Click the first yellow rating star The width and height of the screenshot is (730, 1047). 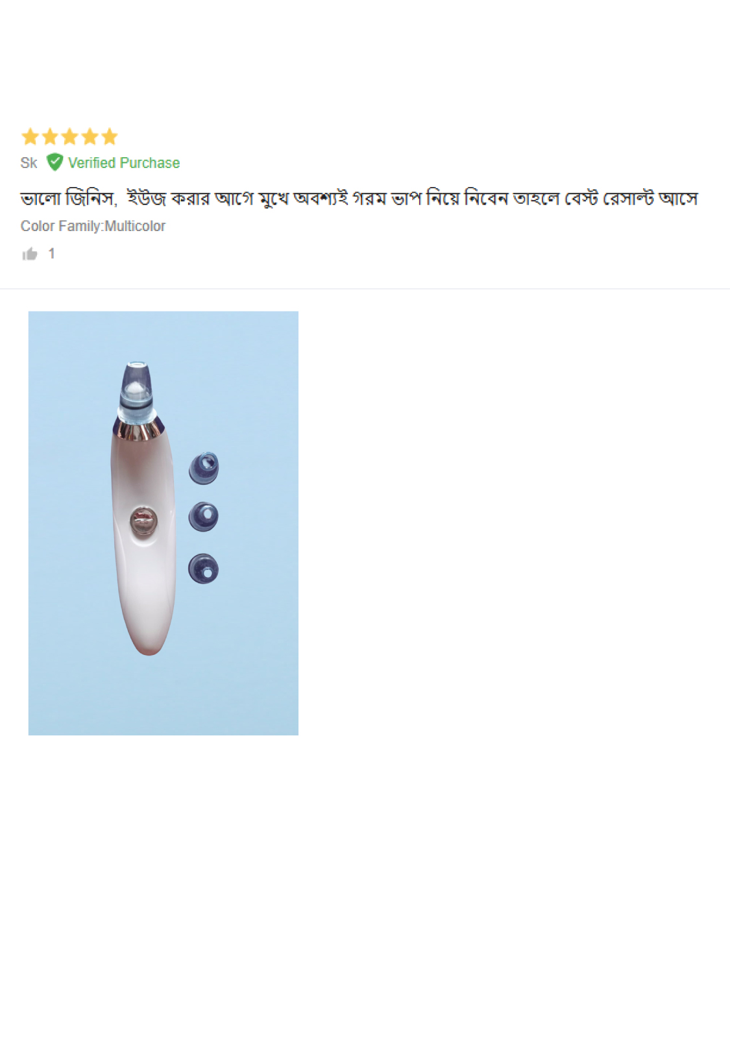click(30, 136)
